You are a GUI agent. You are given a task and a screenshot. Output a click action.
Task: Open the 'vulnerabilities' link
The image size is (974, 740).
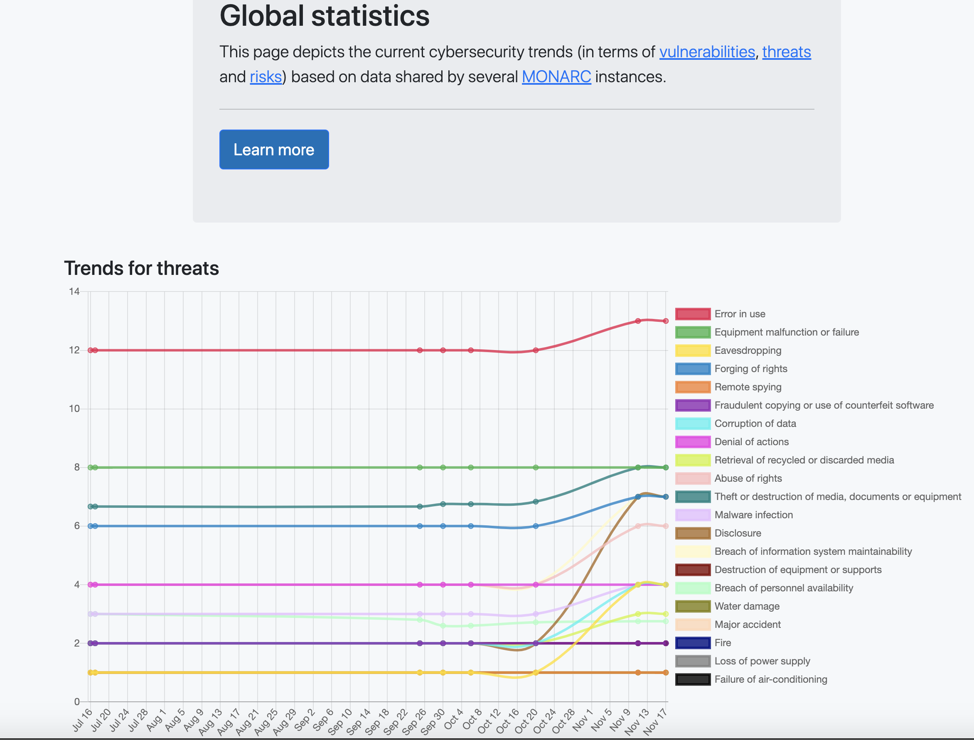coord(707,51)
